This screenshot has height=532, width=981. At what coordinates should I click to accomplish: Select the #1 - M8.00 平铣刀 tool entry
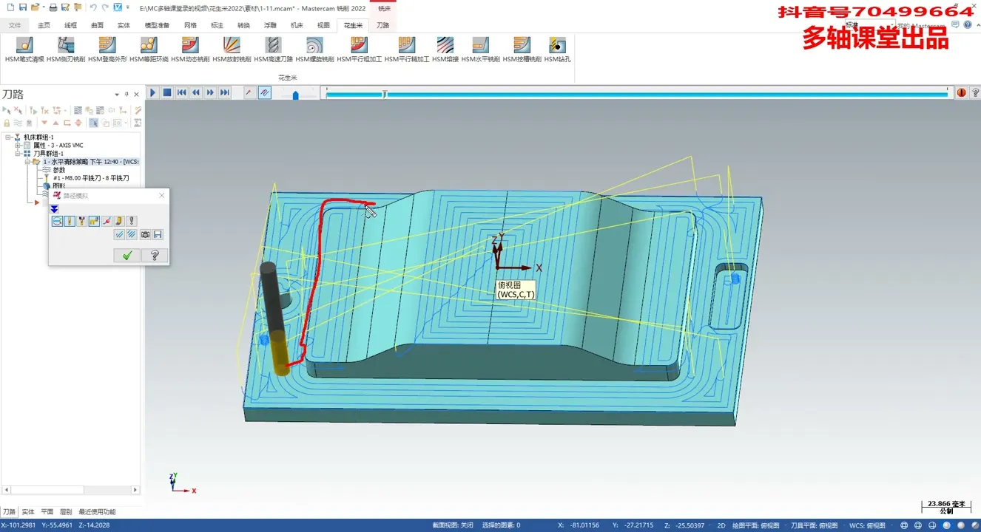[90, 178]
